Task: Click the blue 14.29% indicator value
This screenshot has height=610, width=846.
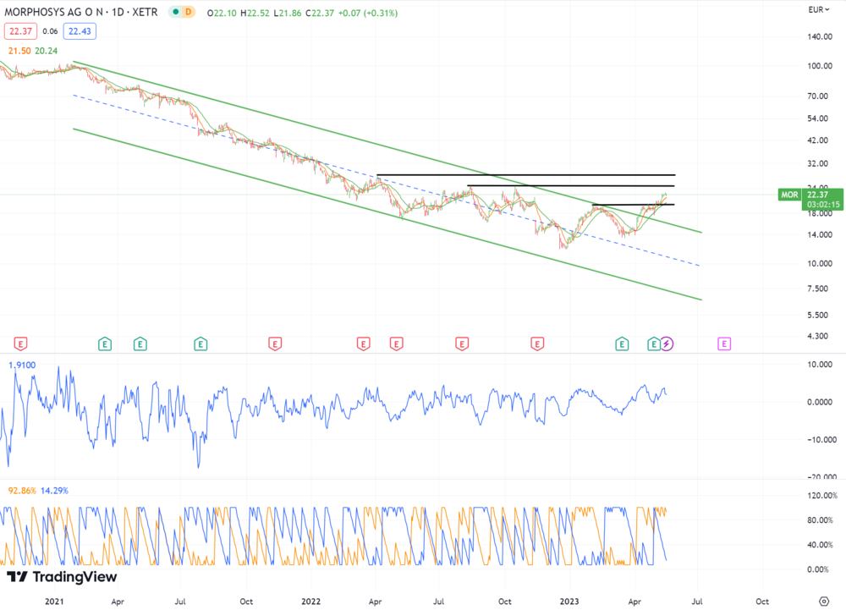Action: click(x=54, y=491)
